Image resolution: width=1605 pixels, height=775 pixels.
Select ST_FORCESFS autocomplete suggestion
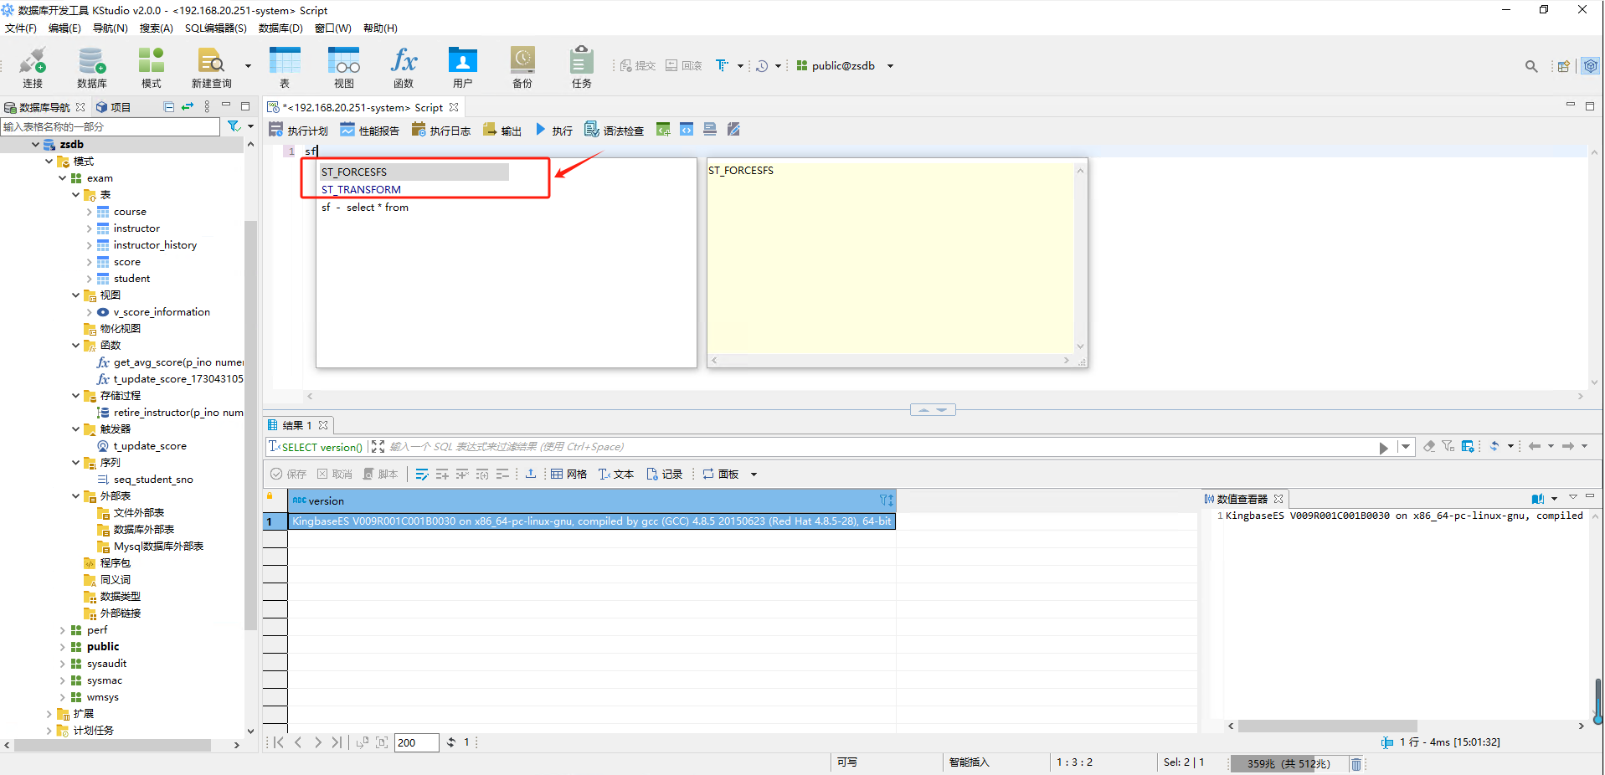point(414,172)
